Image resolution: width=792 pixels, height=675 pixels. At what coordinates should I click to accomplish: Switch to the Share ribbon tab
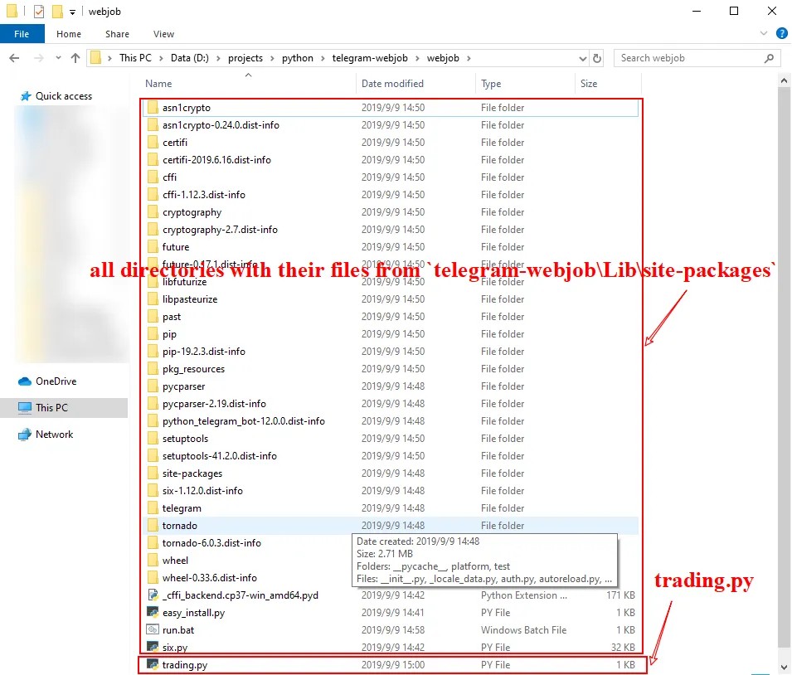[117, 34]
